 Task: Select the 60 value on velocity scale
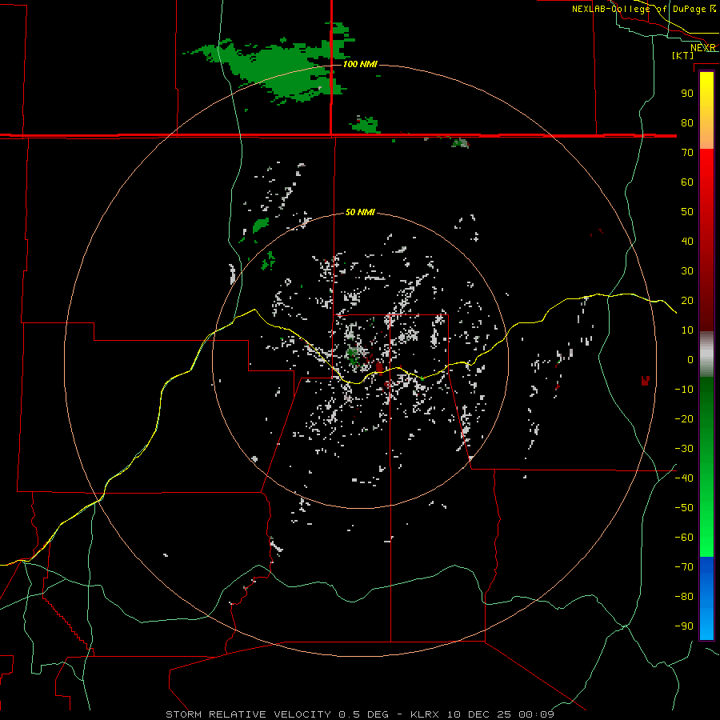pos(687,182)
